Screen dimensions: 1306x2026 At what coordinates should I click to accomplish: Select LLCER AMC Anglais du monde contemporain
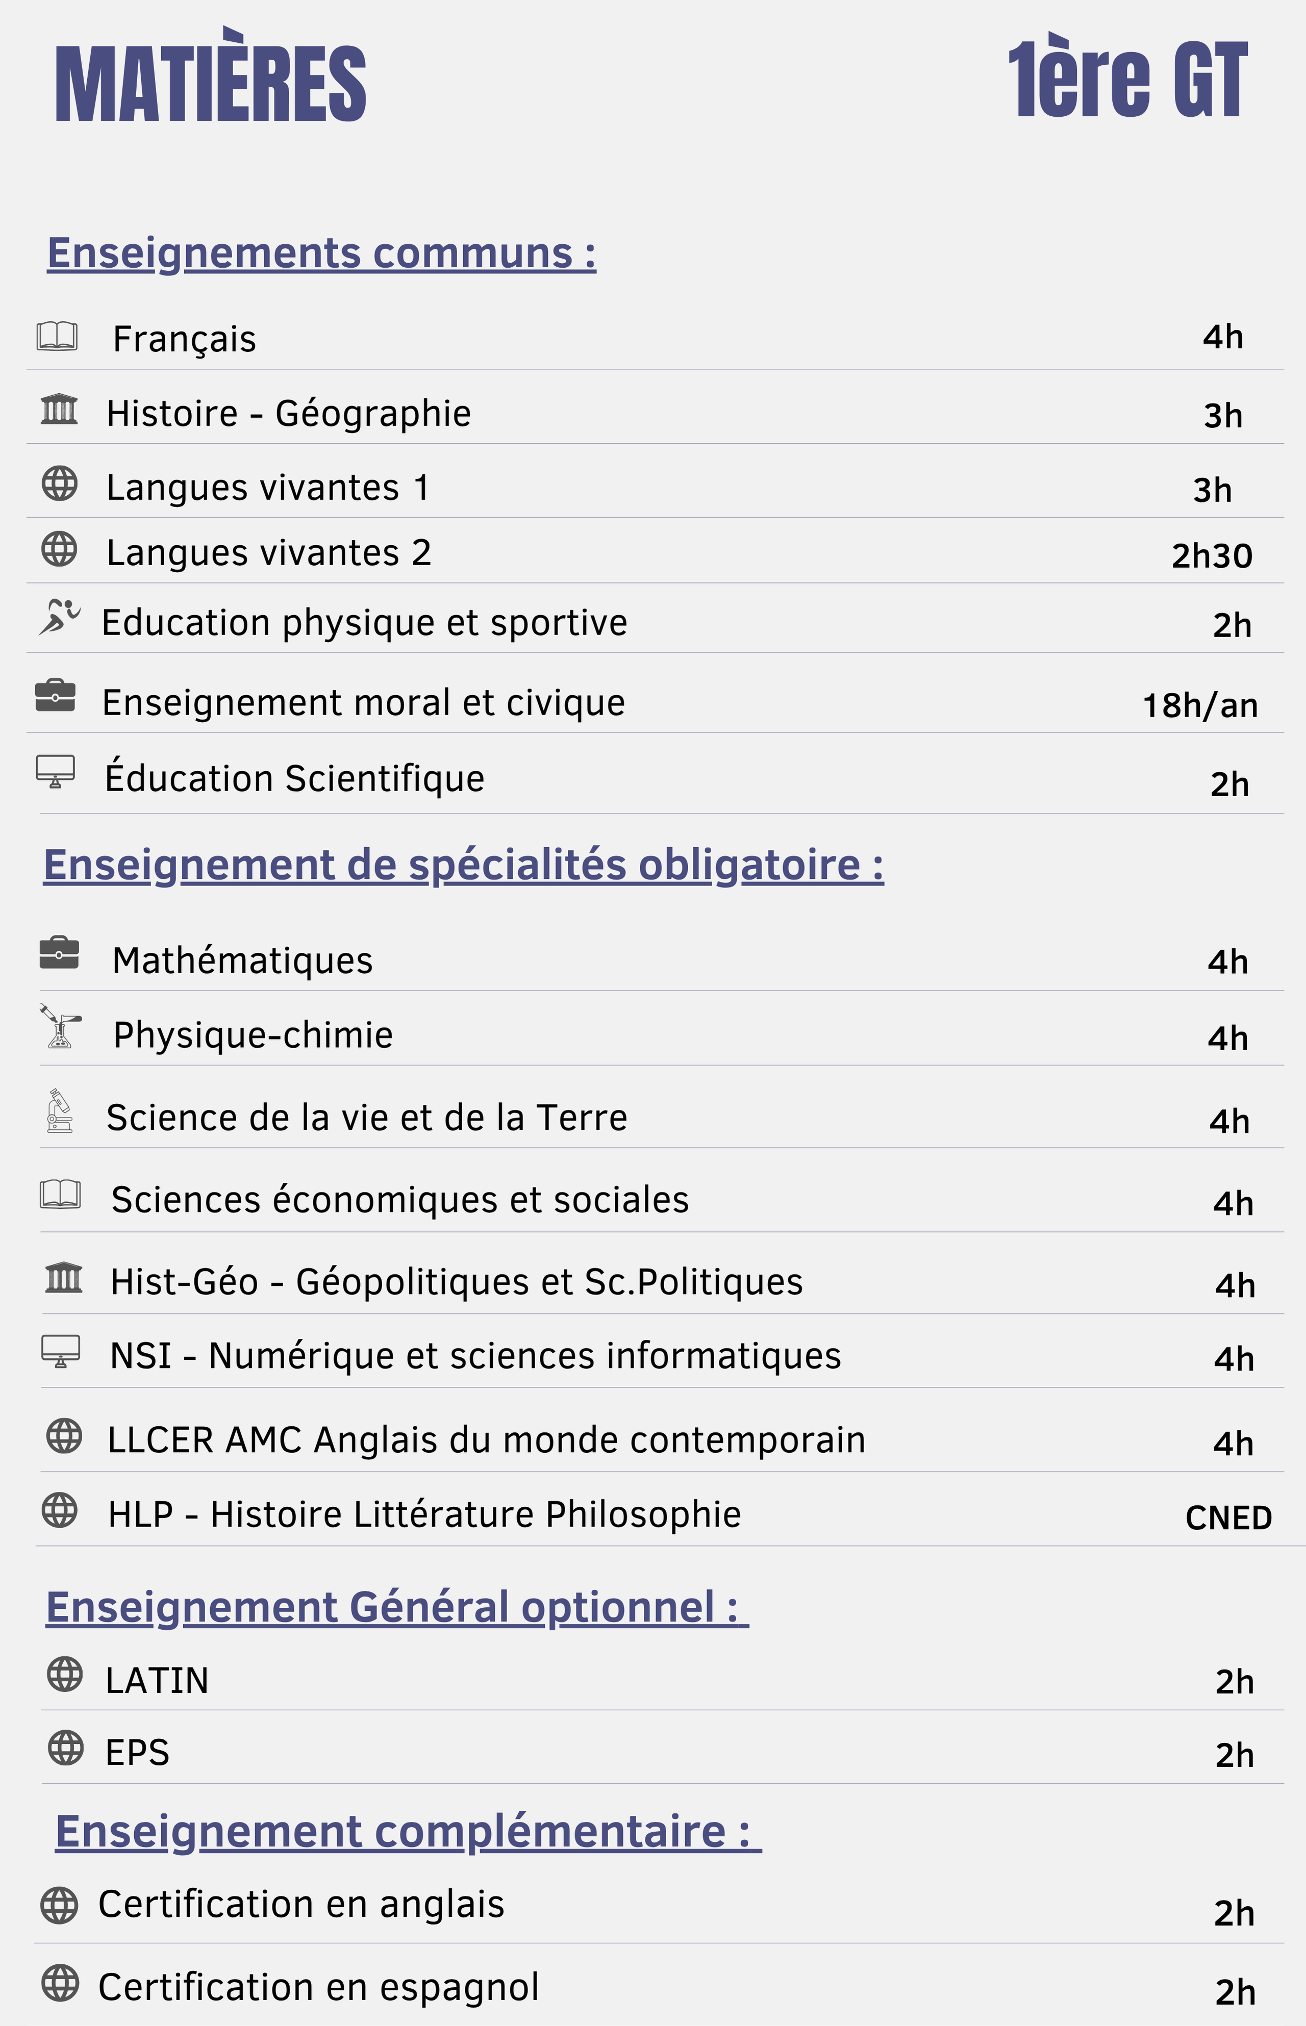click(487, 1440)
